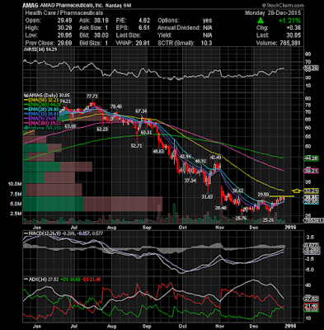Click the yellow 32.21 tag on price axis
Image resolution: width=324 pixels, height=330 pixels.
click(311, 191)
